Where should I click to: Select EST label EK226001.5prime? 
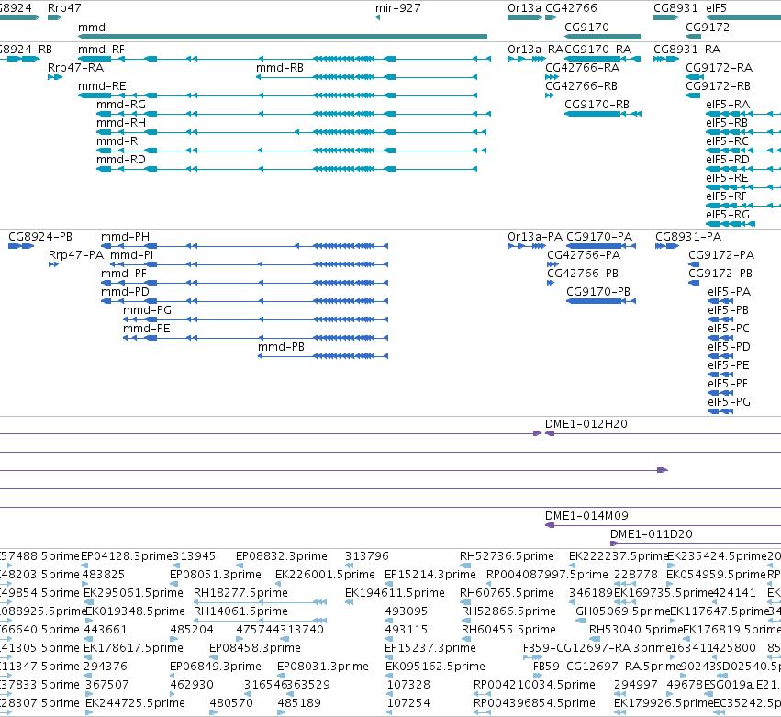(325, 575)
